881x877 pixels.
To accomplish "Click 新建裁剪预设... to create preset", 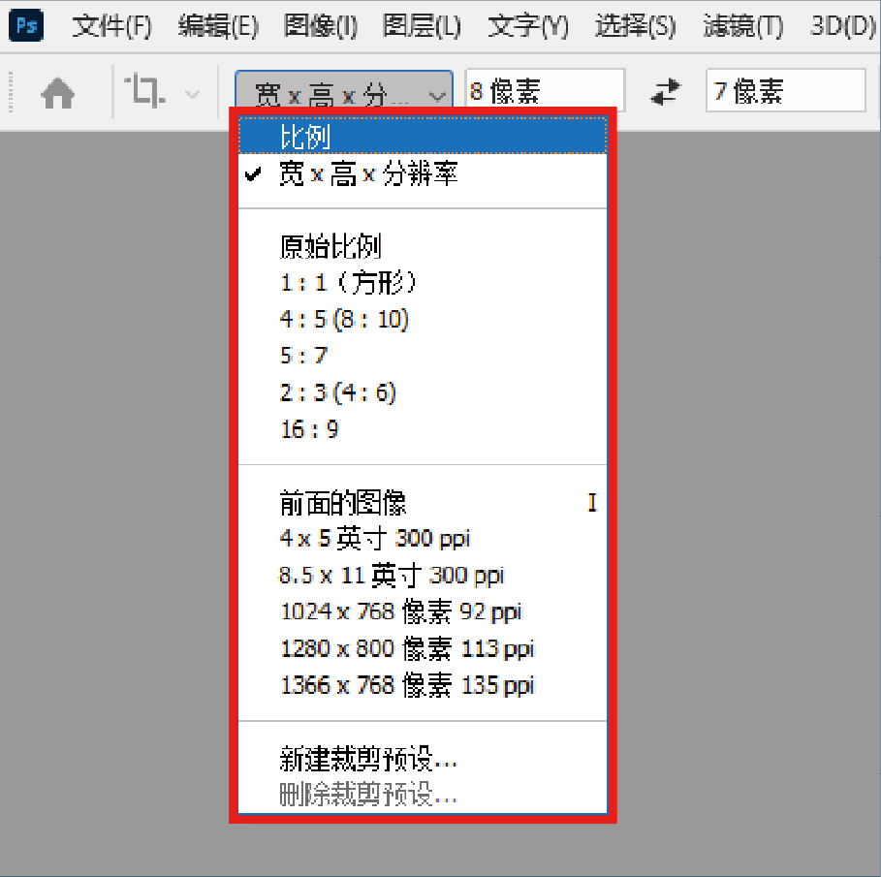I will coord(368,759).
